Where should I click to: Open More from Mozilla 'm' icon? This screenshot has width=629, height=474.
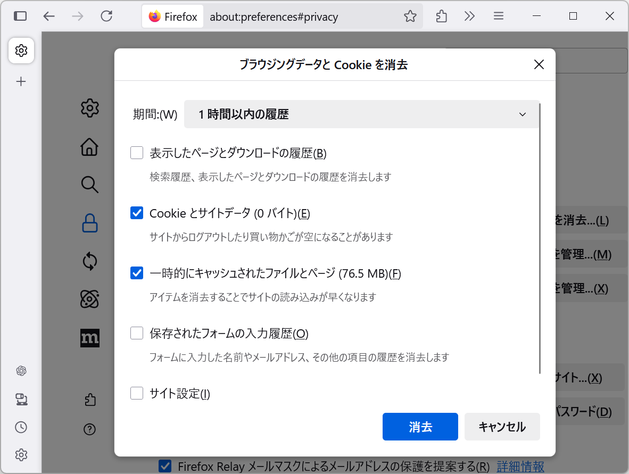pos(89,338)
